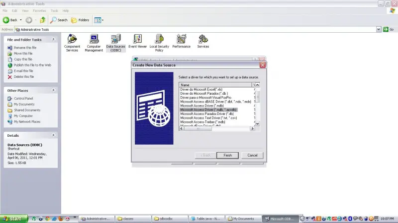This screenshot has width=398, height=223.
Task: Open Back button history dropdown arrow
Action: pos(21,20)
